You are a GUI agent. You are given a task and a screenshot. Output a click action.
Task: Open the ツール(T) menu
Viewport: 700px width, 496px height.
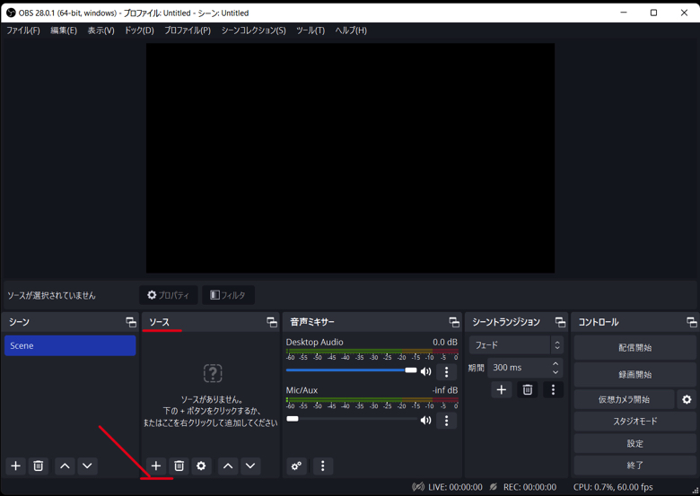click(x=311, y=30)
